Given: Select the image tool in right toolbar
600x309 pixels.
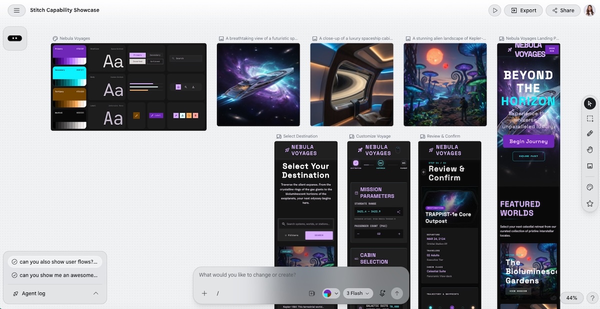Looking at the screenshot, I should 590,165.
